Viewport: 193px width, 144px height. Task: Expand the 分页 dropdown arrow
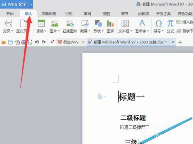[12, 31]
